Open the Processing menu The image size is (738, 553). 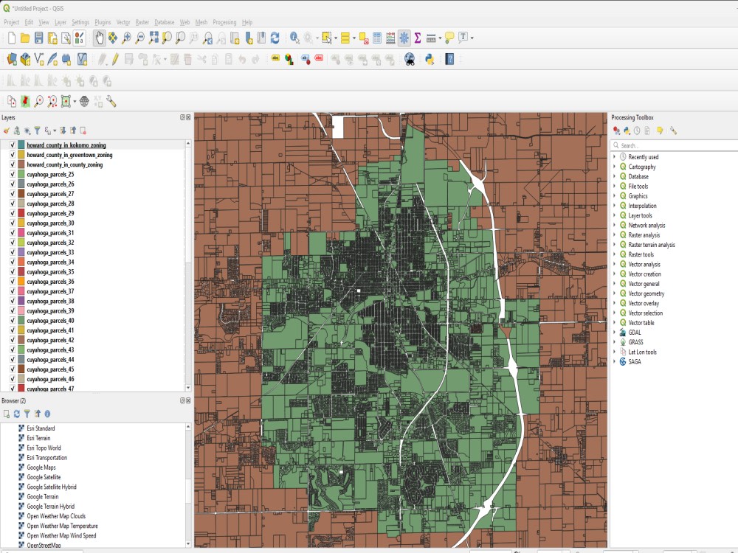click(x=224, y=22)
